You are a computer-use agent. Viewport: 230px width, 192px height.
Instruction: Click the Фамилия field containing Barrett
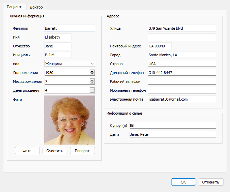point(70,28)
